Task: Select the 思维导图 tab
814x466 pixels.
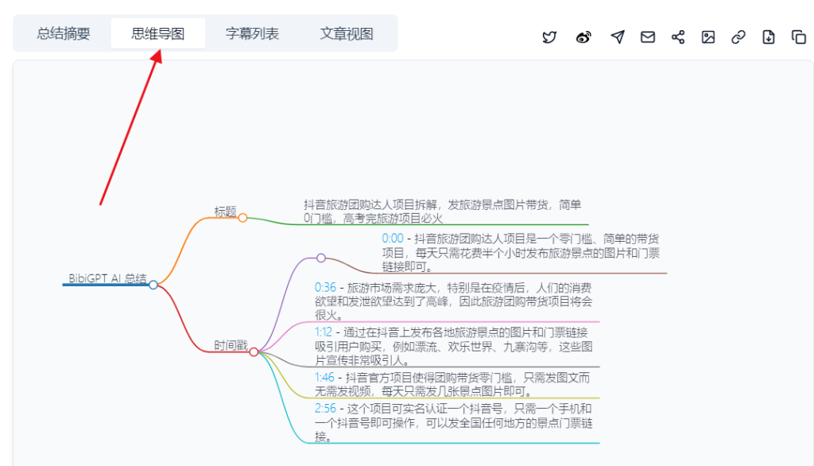Action: tap(157, 33)
